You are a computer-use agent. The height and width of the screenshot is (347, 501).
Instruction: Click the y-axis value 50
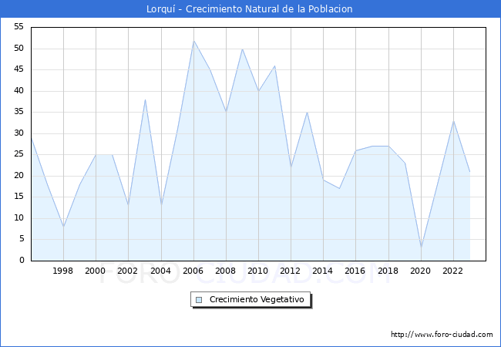pos(18,49)
